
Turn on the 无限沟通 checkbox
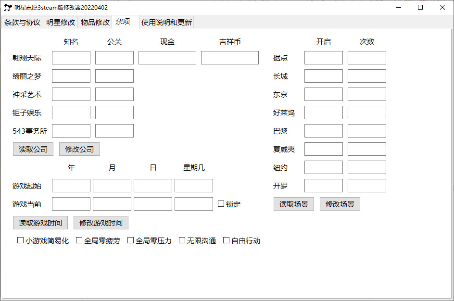click(x=182, y=240)
